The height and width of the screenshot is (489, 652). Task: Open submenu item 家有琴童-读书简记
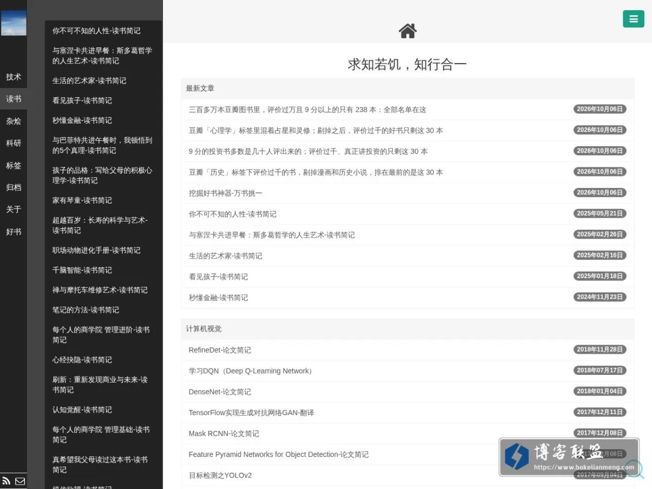(103, 200)
